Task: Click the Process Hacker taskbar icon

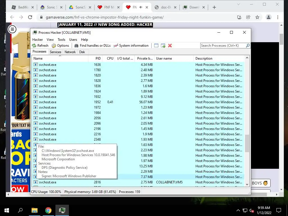Action: pos(62,210)
